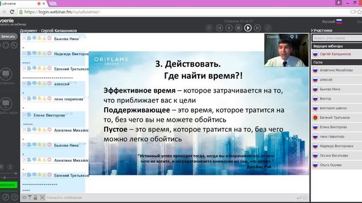This screenshot has height=203, width=362.
Task: Jump to last slide
Action: coord(257,28)
